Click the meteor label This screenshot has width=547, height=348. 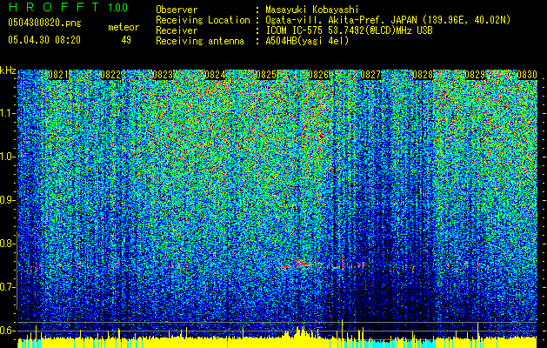(x=123, y=27)
